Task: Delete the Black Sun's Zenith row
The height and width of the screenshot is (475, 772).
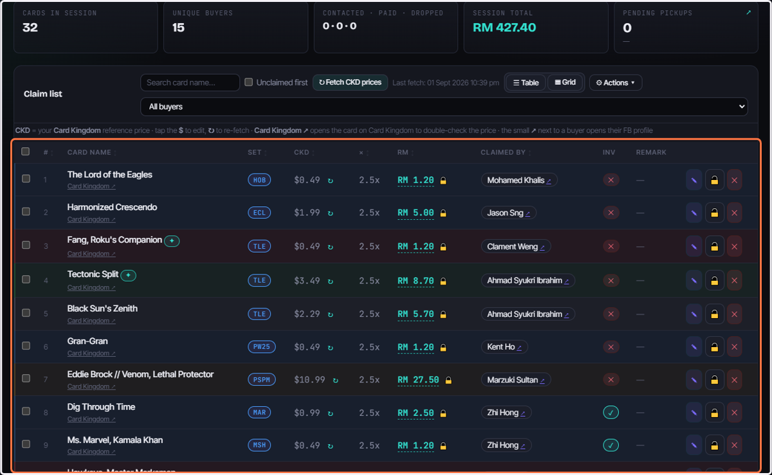Action: coord(734,314)
